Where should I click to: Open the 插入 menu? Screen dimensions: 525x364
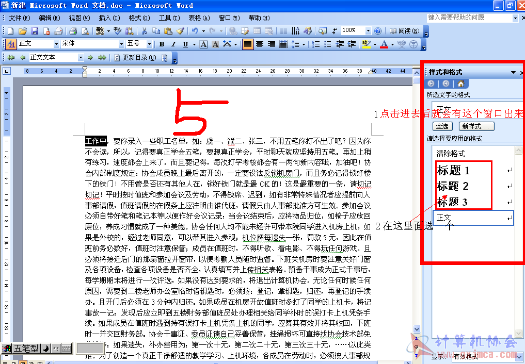109,18
